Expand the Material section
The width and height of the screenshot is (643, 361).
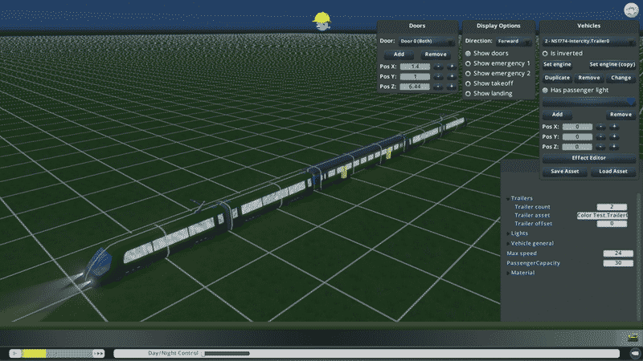coord(522,273)
